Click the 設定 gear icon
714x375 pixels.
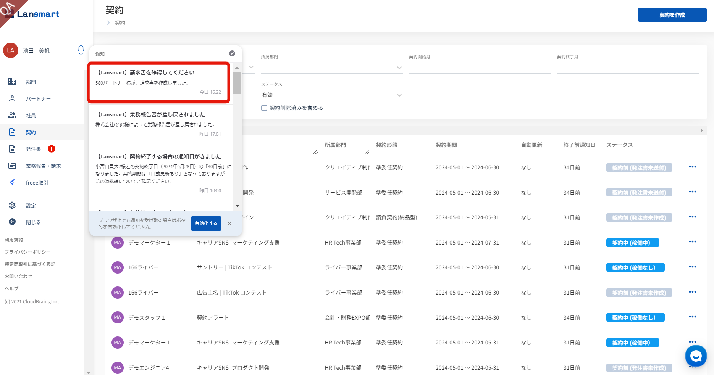[12, 205]
